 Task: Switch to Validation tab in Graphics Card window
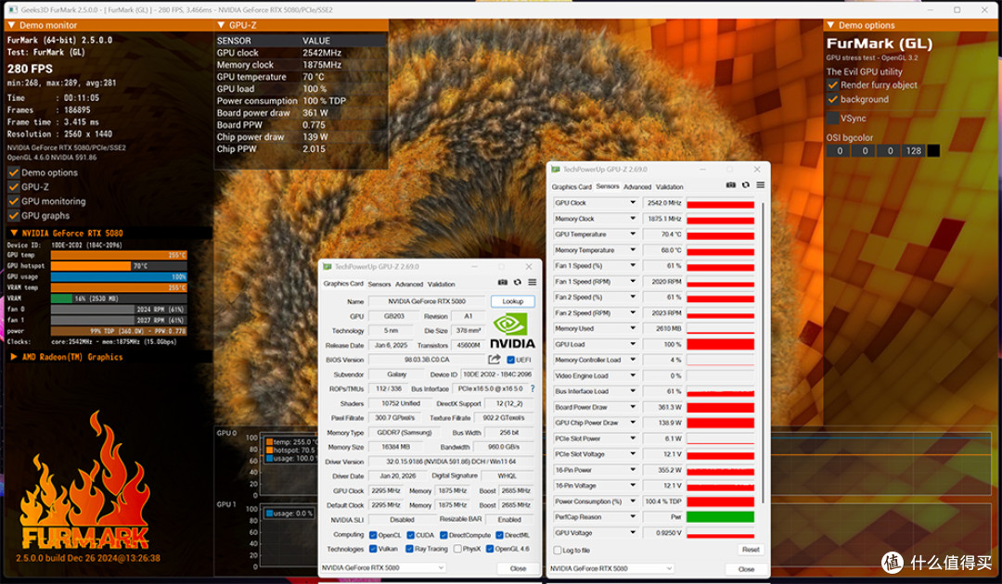coord(441,284)
